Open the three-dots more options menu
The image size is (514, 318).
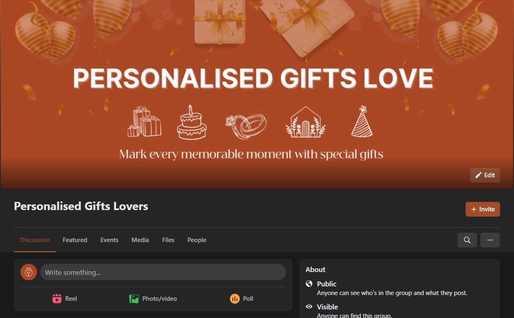pos(490,240)
